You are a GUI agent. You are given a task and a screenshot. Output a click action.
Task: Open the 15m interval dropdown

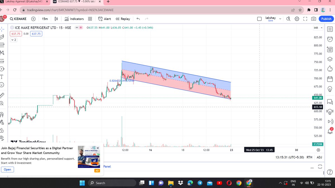(x=45, y=19)
